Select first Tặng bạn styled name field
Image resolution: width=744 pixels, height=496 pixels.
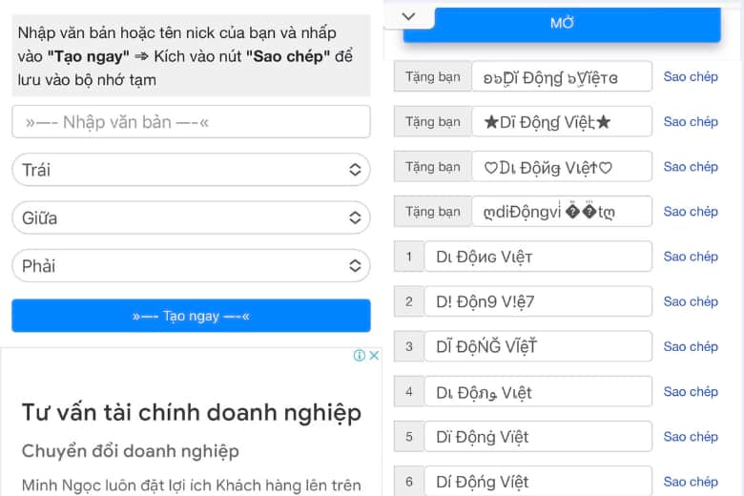coord(562,76)
